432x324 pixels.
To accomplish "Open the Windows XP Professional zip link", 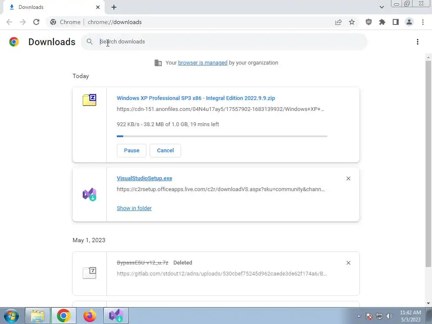I will (x=196, y=98).
